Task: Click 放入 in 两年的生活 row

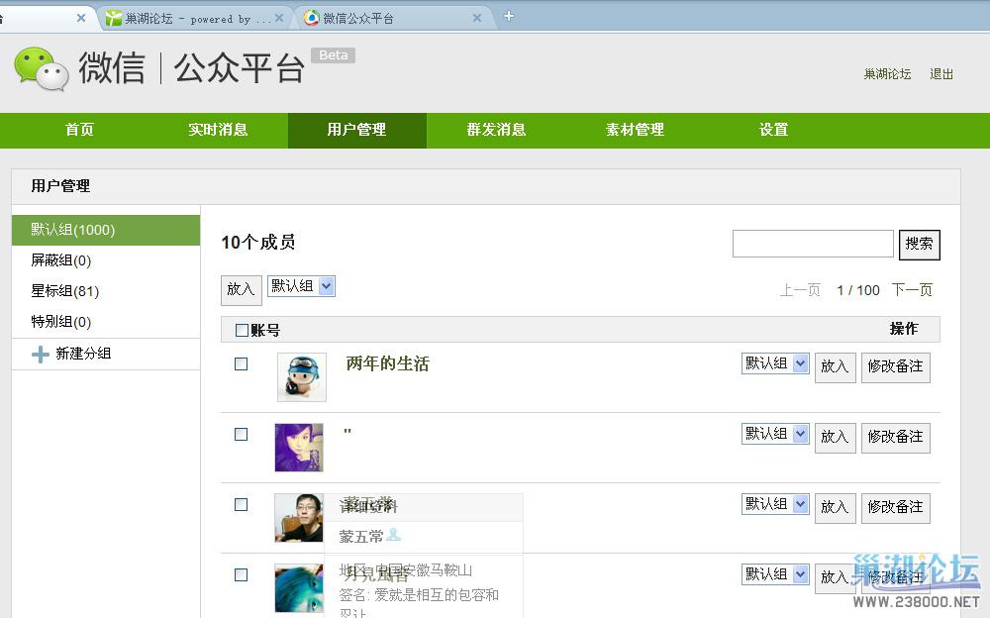Action: coord(835,367)
